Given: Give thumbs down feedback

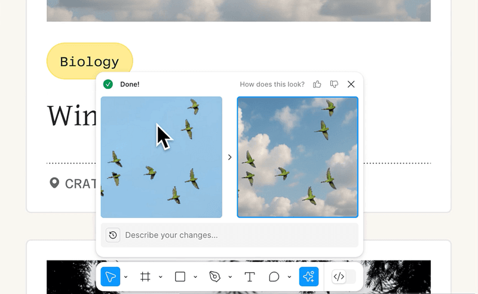Looking at the screenshot, I should coord(334,84).
